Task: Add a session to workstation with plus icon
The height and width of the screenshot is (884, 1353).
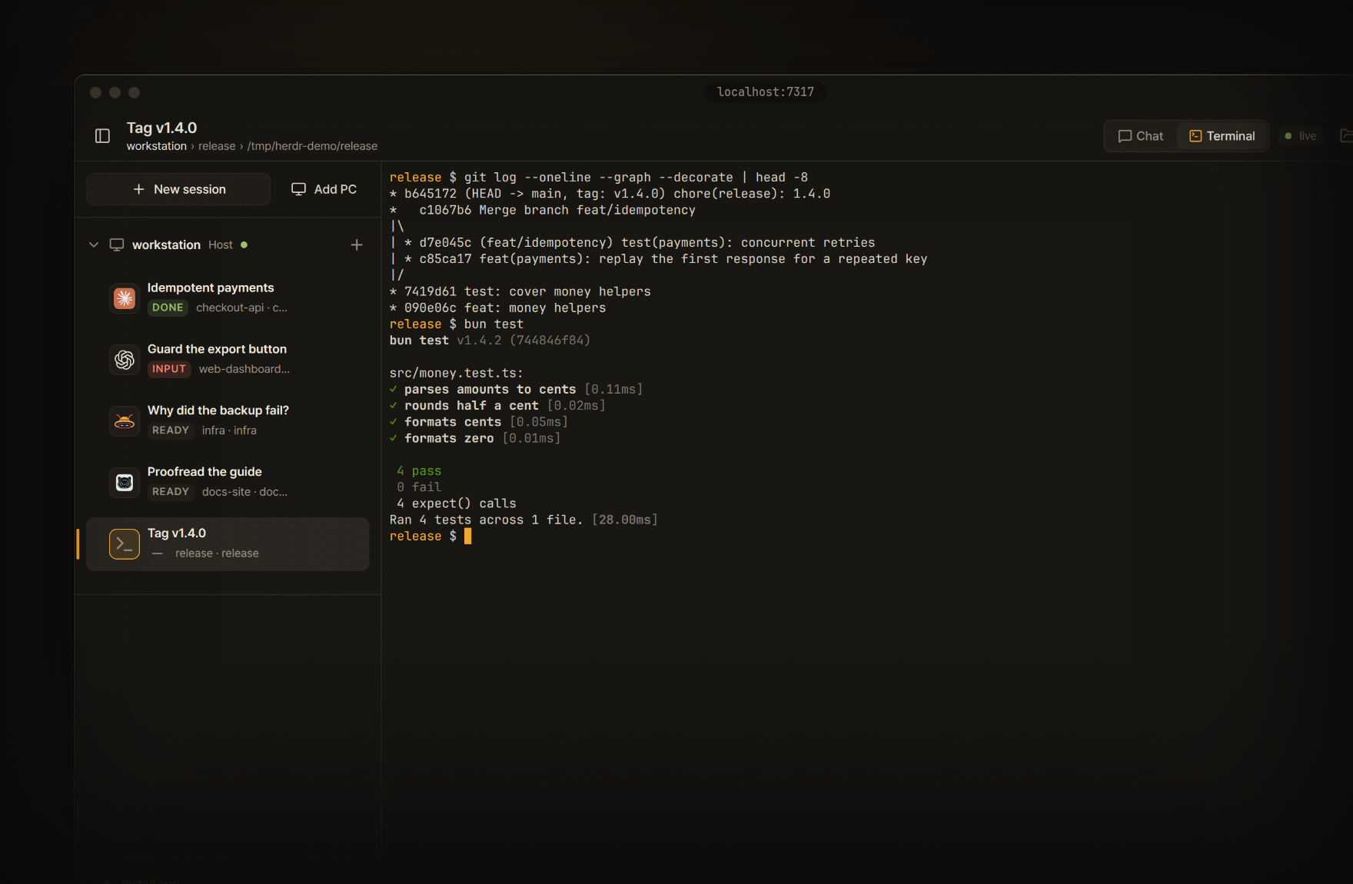Action: (x=357, y=244)
